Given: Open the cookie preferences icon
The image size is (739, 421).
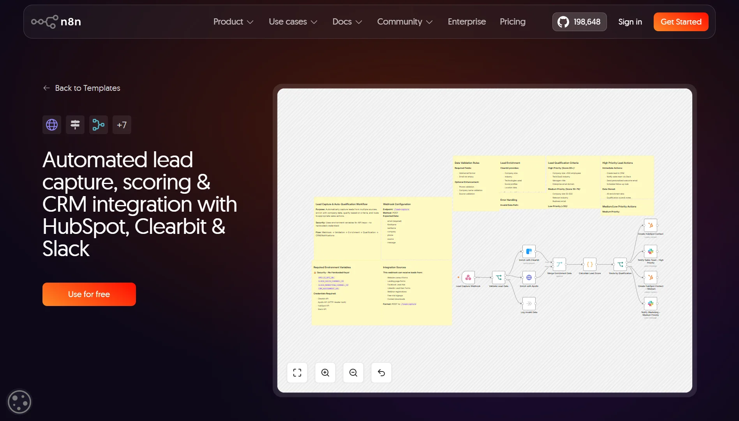Looking at the screenshot, I should point(19,402).
